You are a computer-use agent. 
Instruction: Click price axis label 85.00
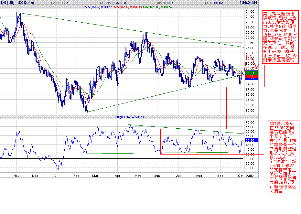tap(250, 110)
